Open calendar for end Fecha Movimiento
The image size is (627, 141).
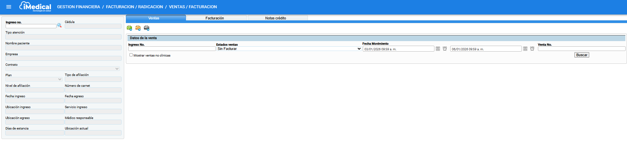(525, 49)
